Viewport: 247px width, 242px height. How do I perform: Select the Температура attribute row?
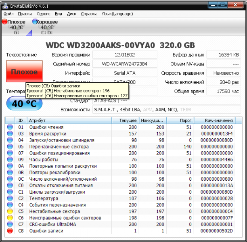[121, 198]
